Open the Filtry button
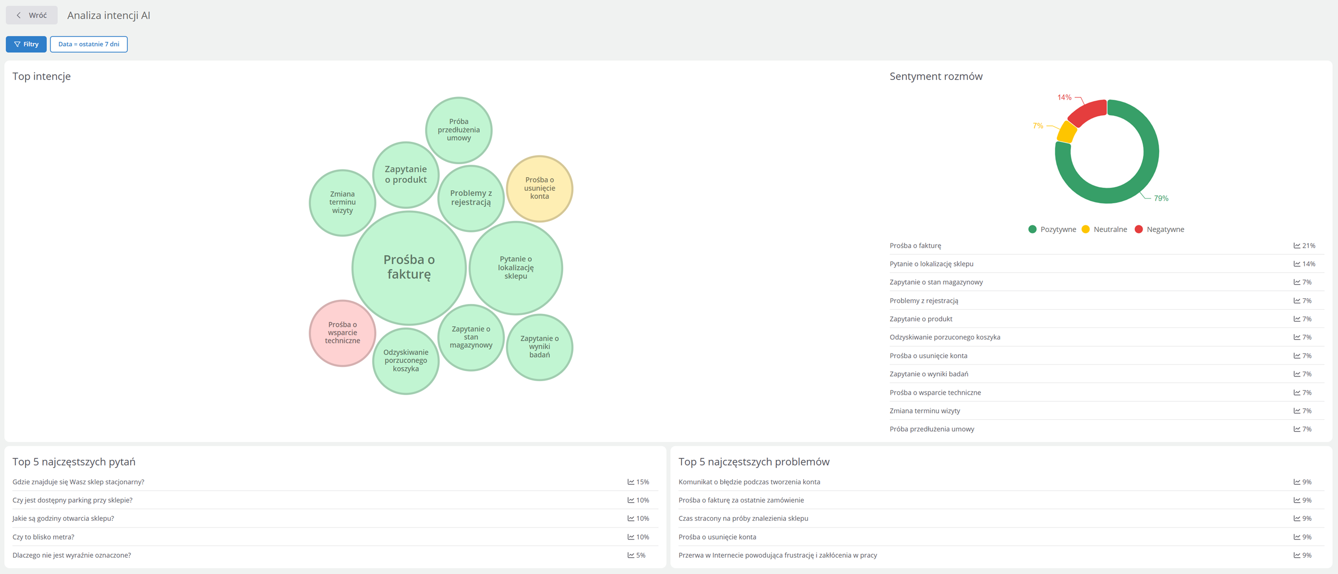The width and height of the screenshot is (1338, 574). point(26,44)
